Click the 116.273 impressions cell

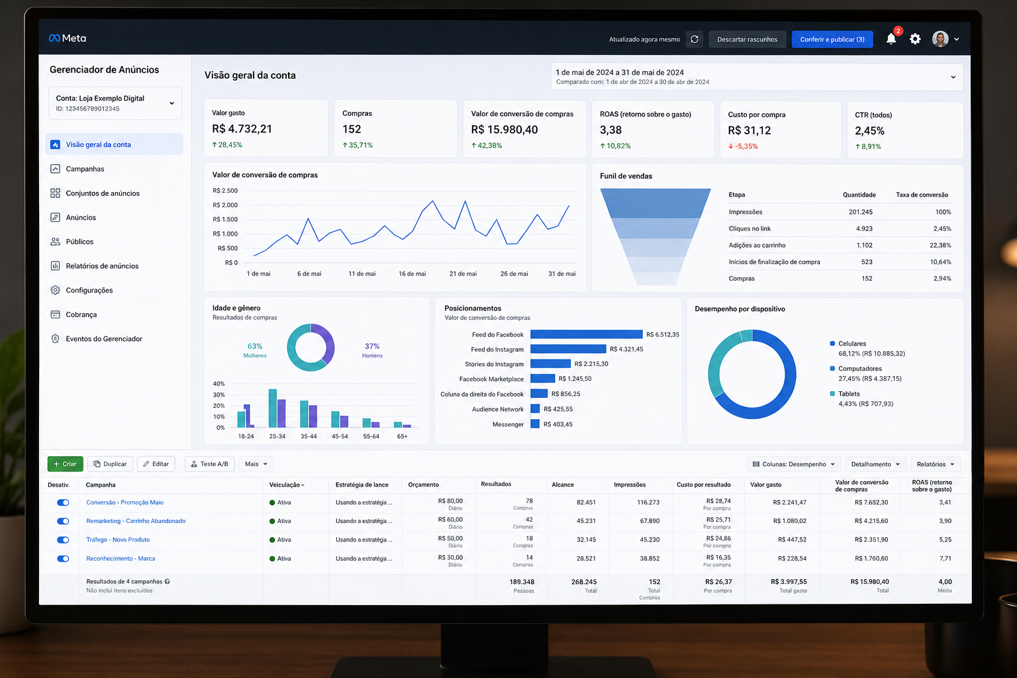(648, 503)
